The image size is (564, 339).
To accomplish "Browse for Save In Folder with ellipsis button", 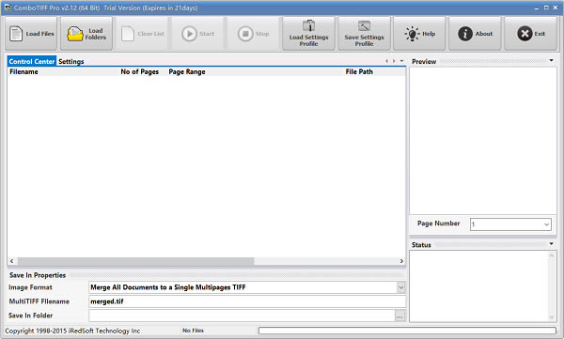I will tap(399, 316).
